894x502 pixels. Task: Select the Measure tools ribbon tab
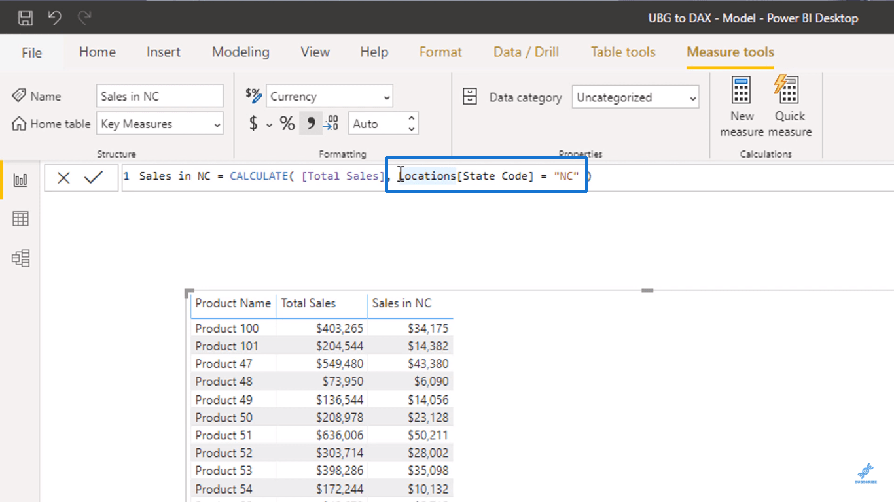(730, 52)
